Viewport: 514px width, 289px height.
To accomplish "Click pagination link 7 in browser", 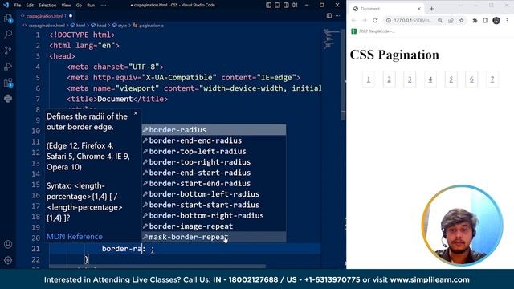I will point(492,79).
